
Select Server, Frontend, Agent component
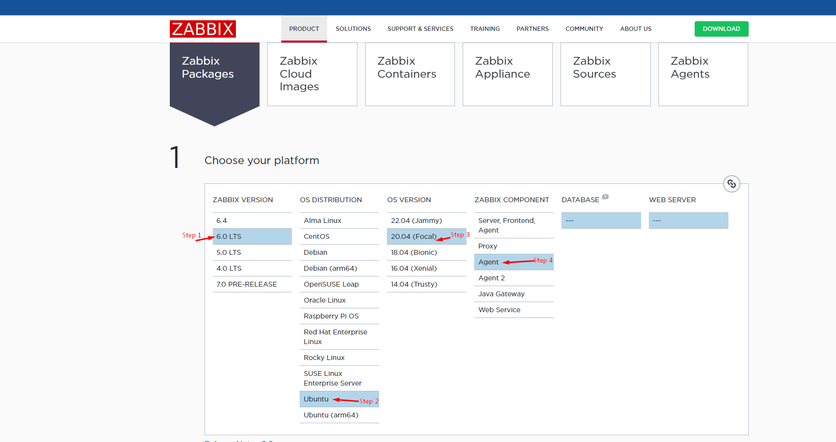(x=514, y=225)
